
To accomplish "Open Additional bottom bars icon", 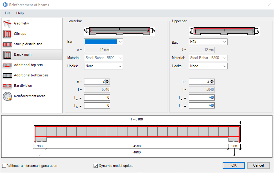I will 7,75.
